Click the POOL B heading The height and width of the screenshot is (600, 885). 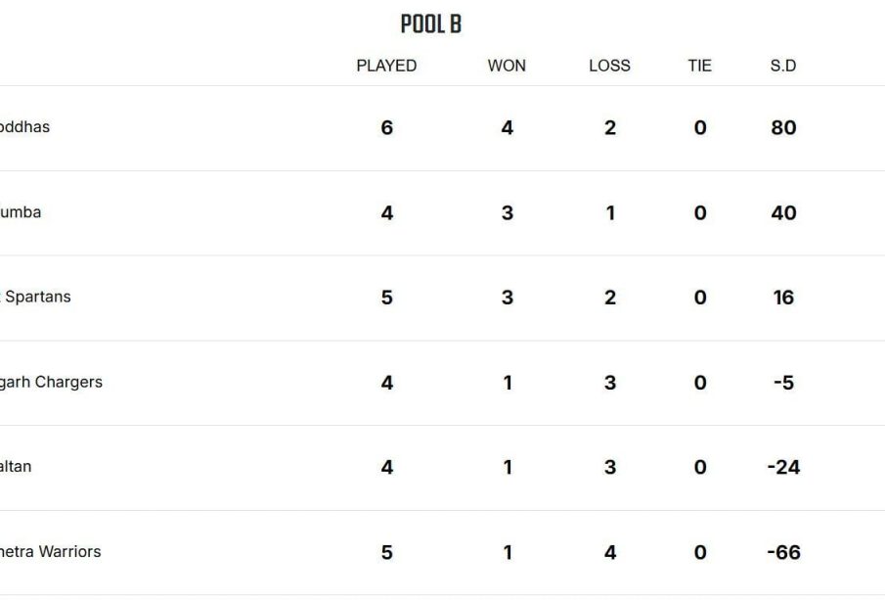point(431,24)
